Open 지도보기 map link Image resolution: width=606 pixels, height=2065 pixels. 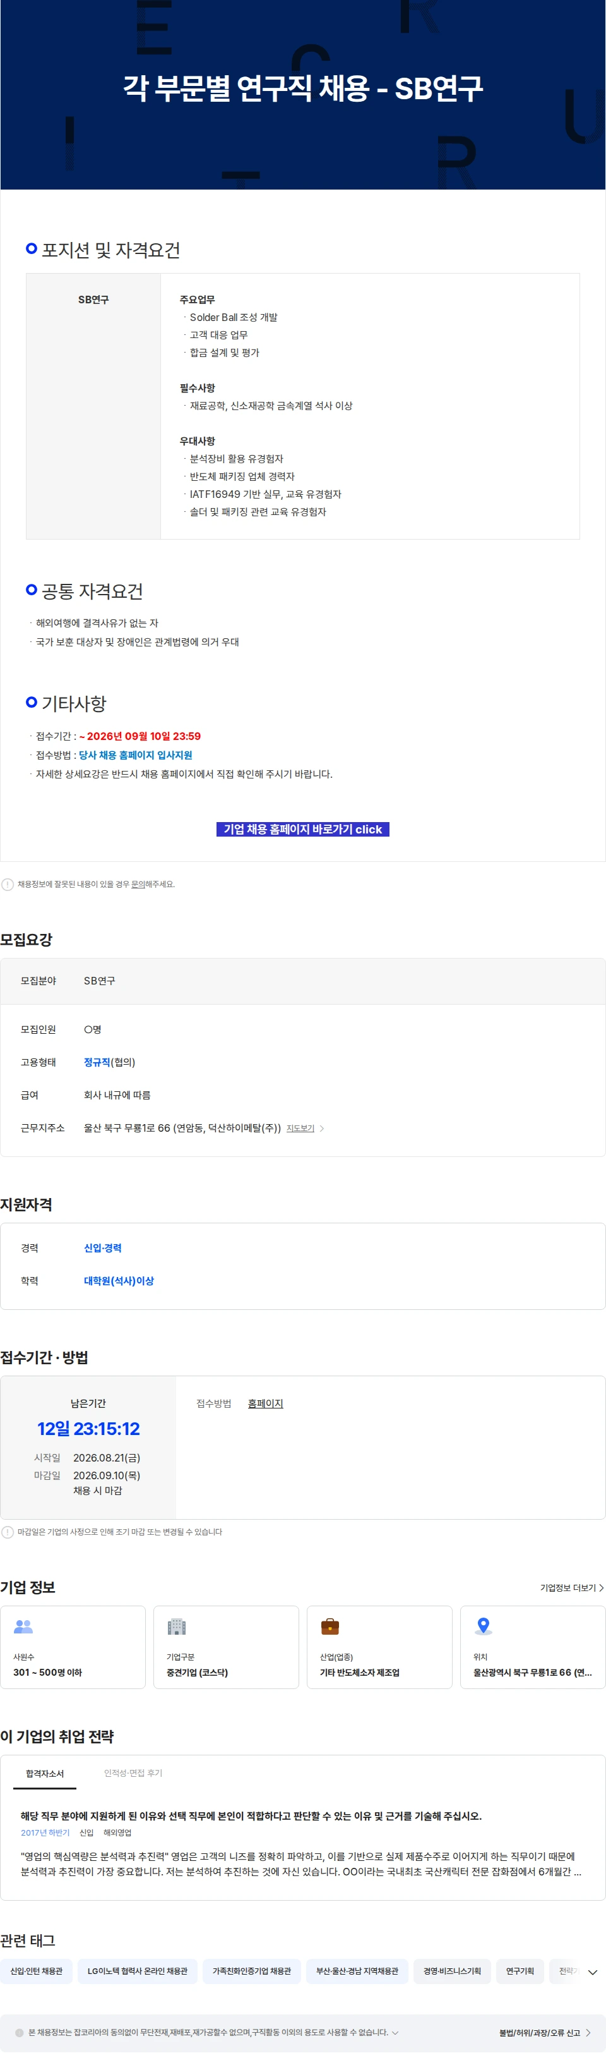coord(300,1129)
